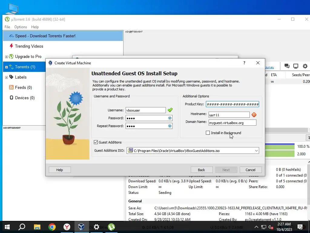Open the uTorrent File menu

[x=7, y=27]
